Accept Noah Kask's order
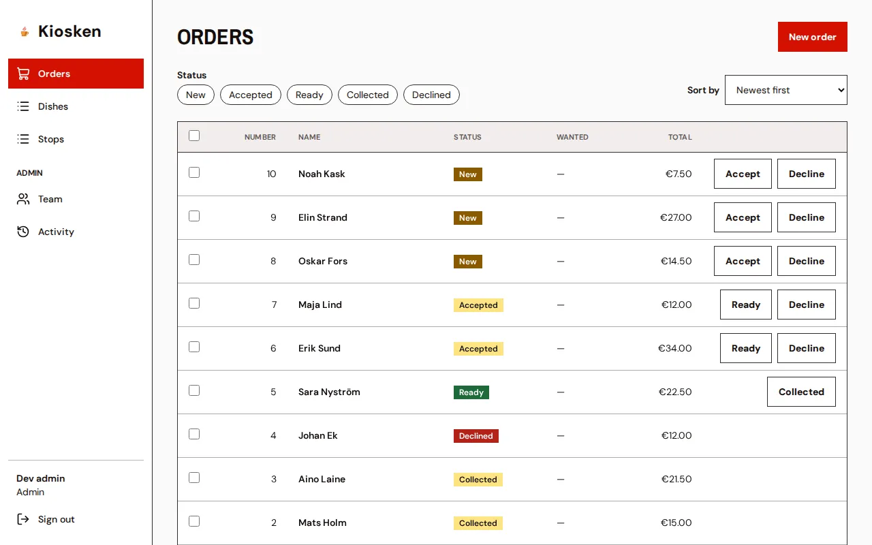Image resolution: width=872 pixels, height=545 pixels. point(743,174)
